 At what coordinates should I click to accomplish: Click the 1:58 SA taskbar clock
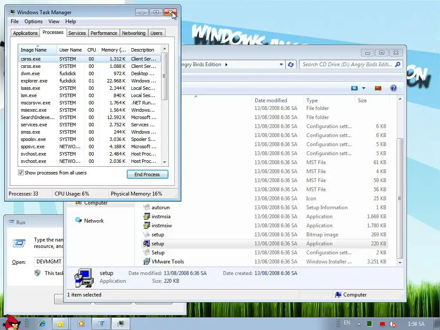(416, 324)
